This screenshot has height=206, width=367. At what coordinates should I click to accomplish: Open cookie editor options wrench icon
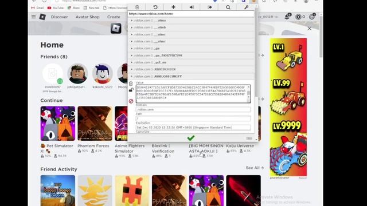click(246, 7)
